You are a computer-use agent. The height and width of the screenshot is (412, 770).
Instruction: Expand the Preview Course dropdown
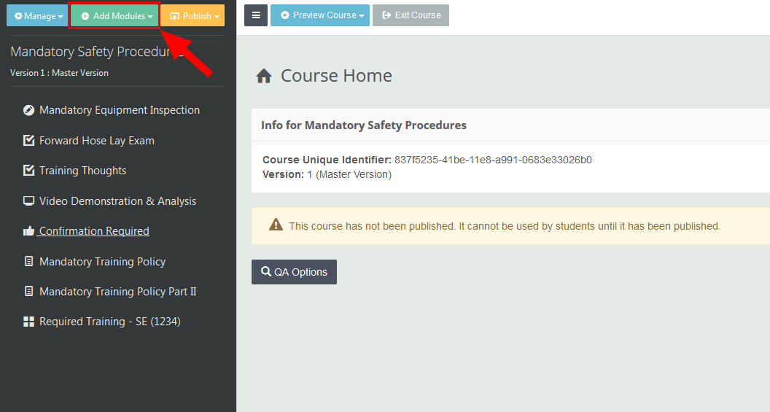pyautogui.click(x=320, y=15)
